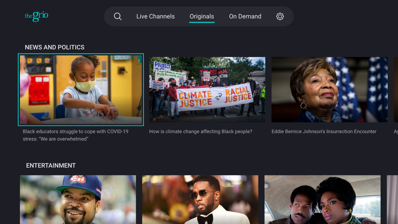
Task: Click the Black educators video title text
Action: coord(76,135)
